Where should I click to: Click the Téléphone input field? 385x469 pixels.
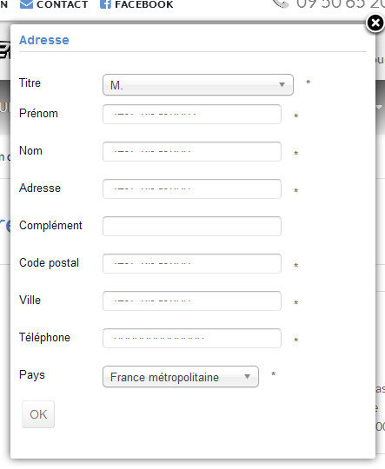(x=192, y=339)
